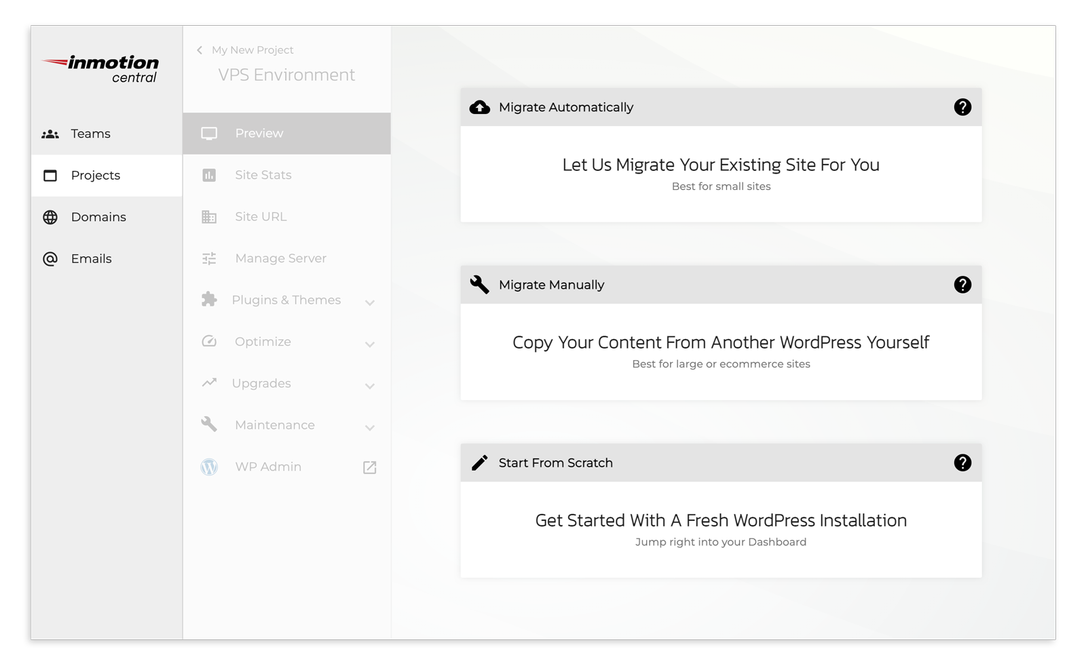Click the Site URL building icon
The width and height of the screenshot is (1086, 670).
point(209,217)
